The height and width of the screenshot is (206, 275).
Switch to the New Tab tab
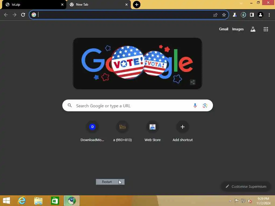click(98, 5)
